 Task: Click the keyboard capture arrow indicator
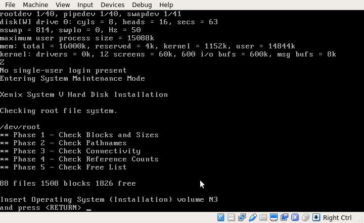[316, 217]
